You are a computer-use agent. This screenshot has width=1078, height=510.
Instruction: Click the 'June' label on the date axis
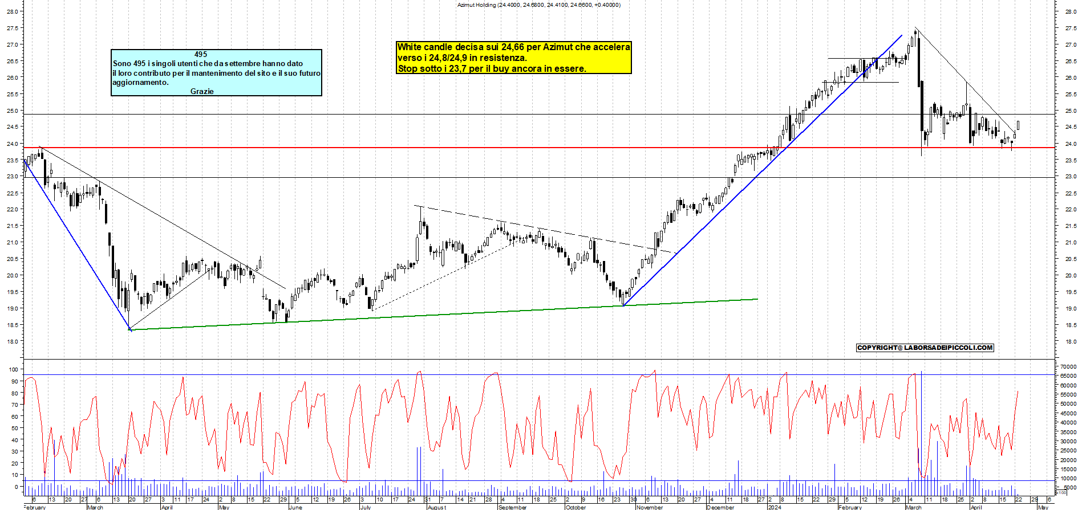click(295, 507)
